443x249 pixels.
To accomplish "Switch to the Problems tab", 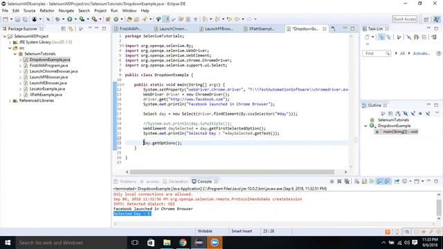I will coord(125,181).
